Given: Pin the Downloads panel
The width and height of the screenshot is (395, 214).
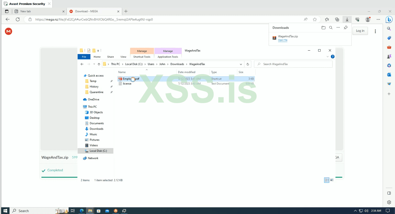Looking at the screenshot, I should coord(345,28).
